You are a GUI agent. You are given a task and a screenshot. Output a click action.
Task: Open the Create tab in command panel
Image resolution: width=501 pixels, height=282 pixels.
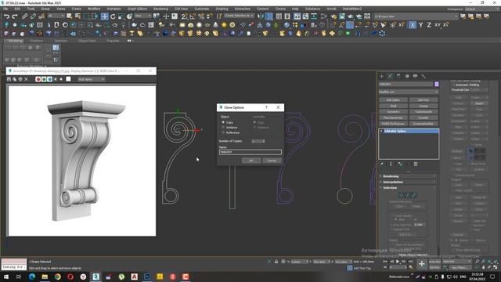382,76
